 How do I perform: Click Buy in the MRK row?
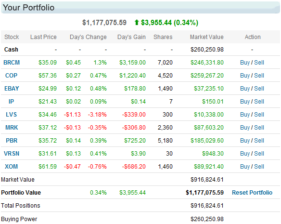click(245, 128)
